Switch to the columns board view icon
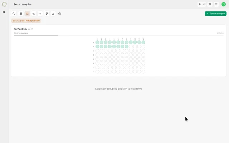 click(x=34, y=14)
